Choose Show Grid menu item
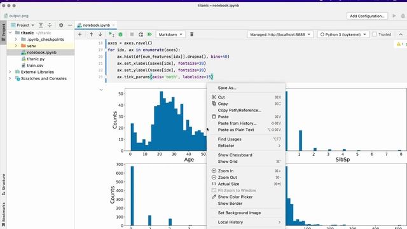The width and height of the screenshot is (407, 229). click(x=246, y=161)
